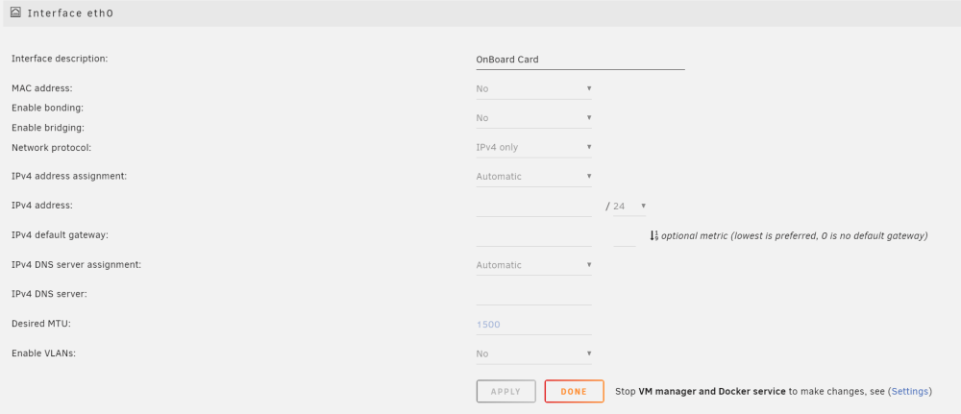Viewport: 961px width, 414px height.
Task: Open the IPv4 DNS server assignment dropdown
Action: pos(533,265)
